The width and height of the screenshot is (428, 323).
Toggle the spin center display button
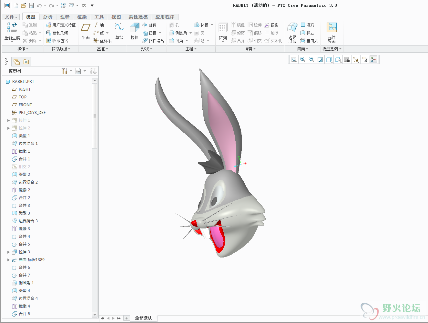coord(373,59)
